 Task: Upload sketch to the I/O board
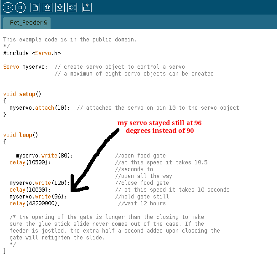click(x=72, y=7)
